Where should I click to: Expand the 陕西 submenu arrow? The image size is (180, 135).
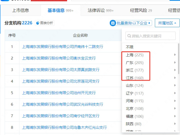(x=175, y=124)
